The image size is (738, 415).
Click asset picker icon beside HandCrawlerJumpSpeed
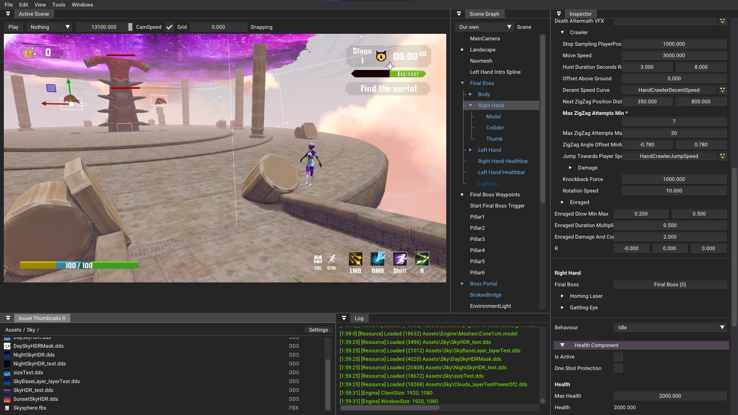(x=723, y=156)
